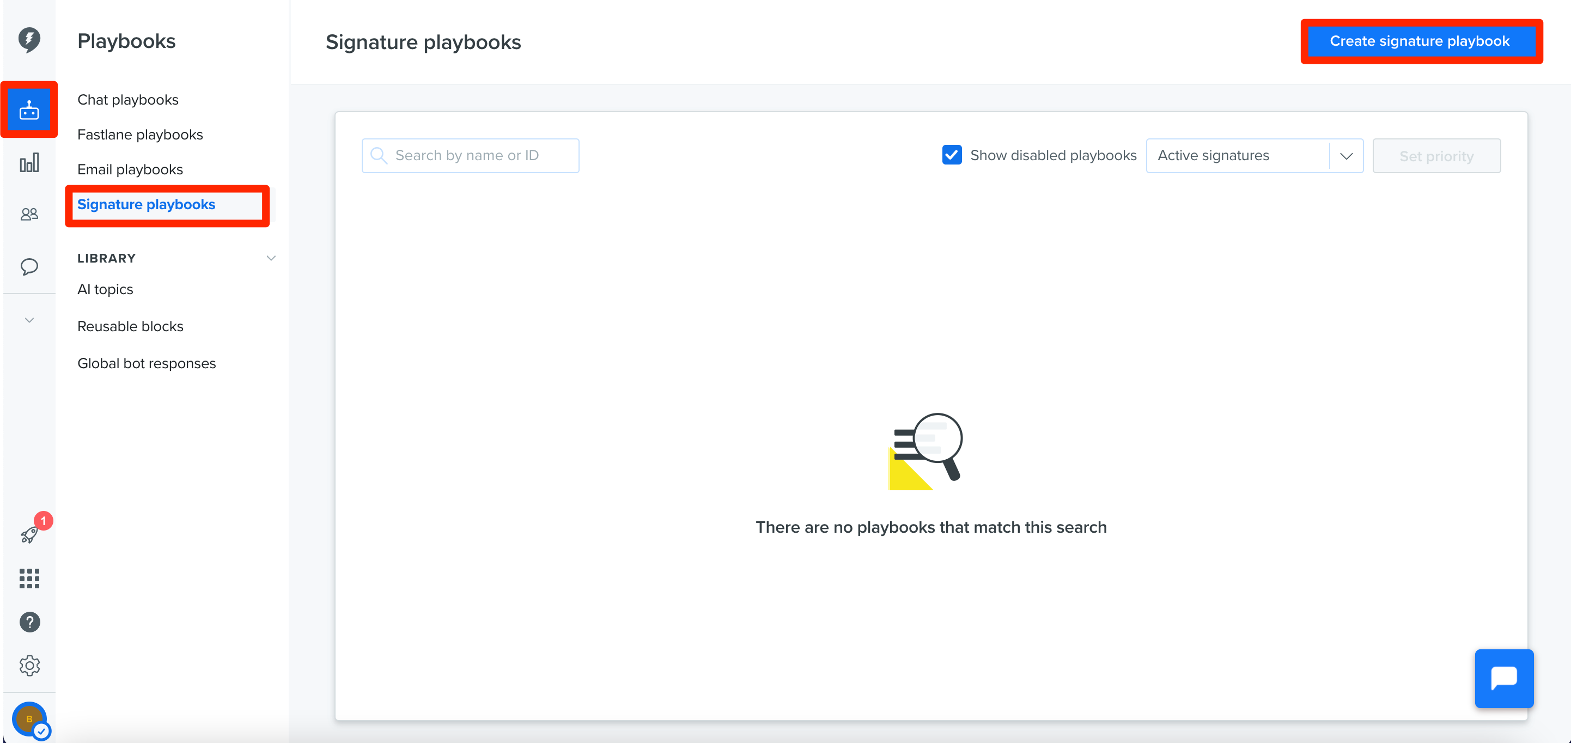
Task: Open the blue chat widget button
Action: point(1504,678)
